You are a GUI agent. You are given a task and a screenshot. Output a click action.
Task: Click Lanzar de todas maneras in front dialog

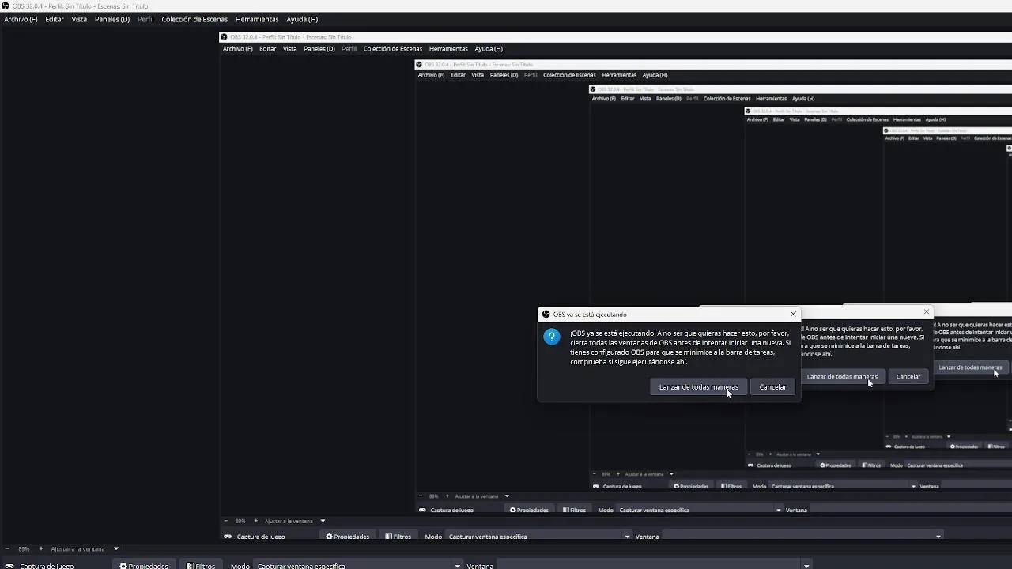click(x=699, y=387)
